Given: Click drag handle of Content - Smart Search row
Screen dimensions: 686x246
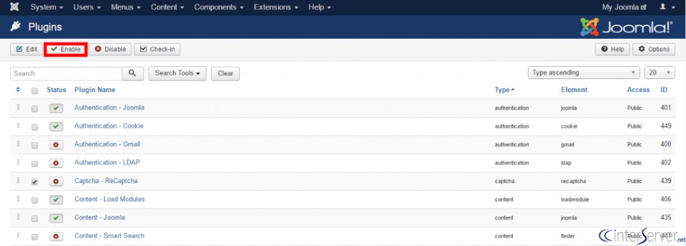Looking at the screenshot, I should (18, 235).
